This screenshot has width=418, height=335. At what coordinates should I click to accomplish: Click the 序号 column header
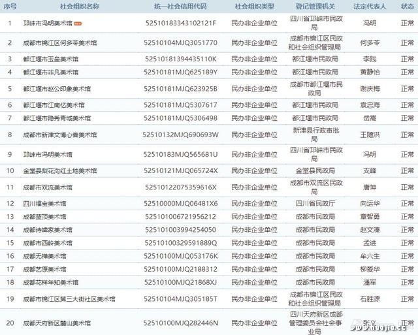9,6
